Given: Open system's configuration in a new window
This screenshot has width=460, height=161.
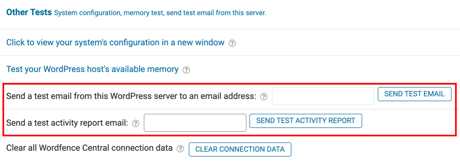Looking at the screenshot, I should pyautogui.click(x=115, y=43).
